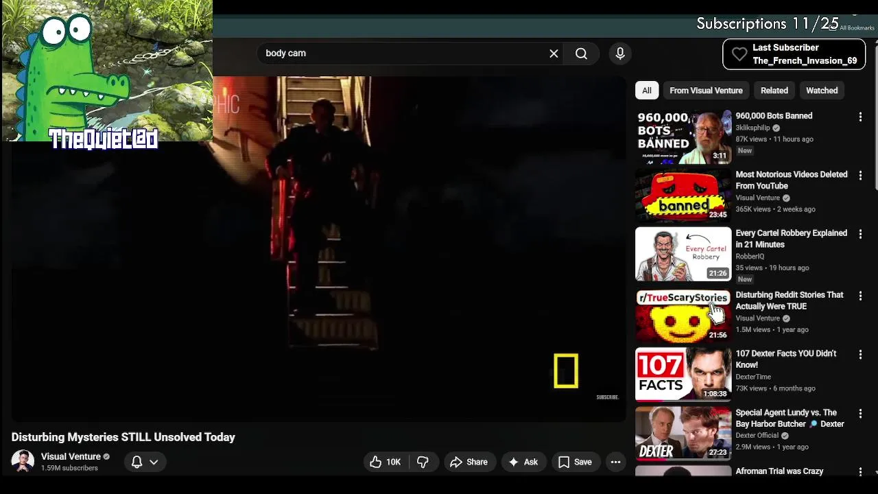Select the All filter chip
This screenshot has width=878, height=494.
[x=646, y=91]
